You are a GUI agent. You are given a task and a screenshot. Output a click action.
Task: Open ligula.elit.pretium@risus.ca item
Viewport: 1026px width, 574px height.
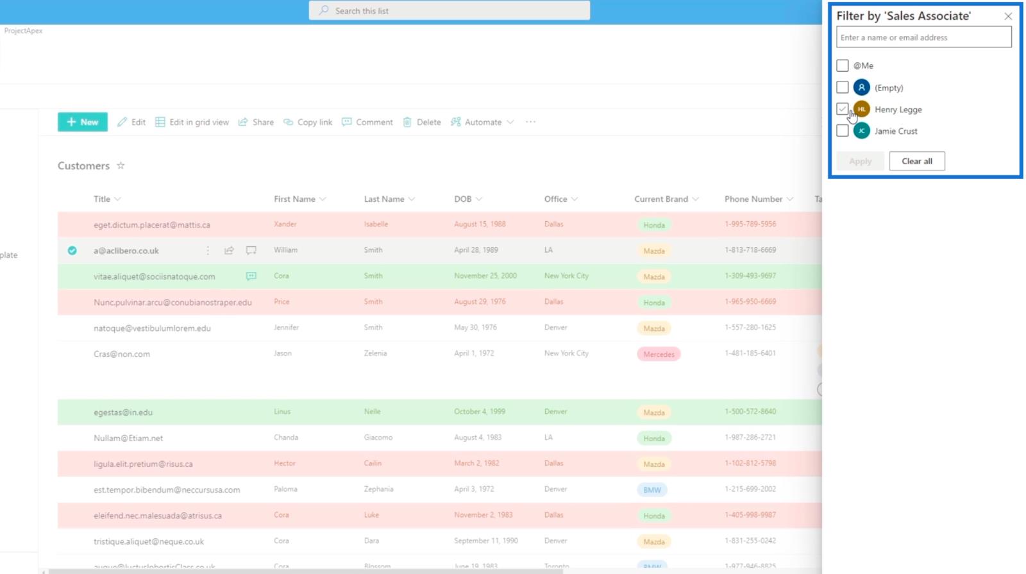point(143,464)
